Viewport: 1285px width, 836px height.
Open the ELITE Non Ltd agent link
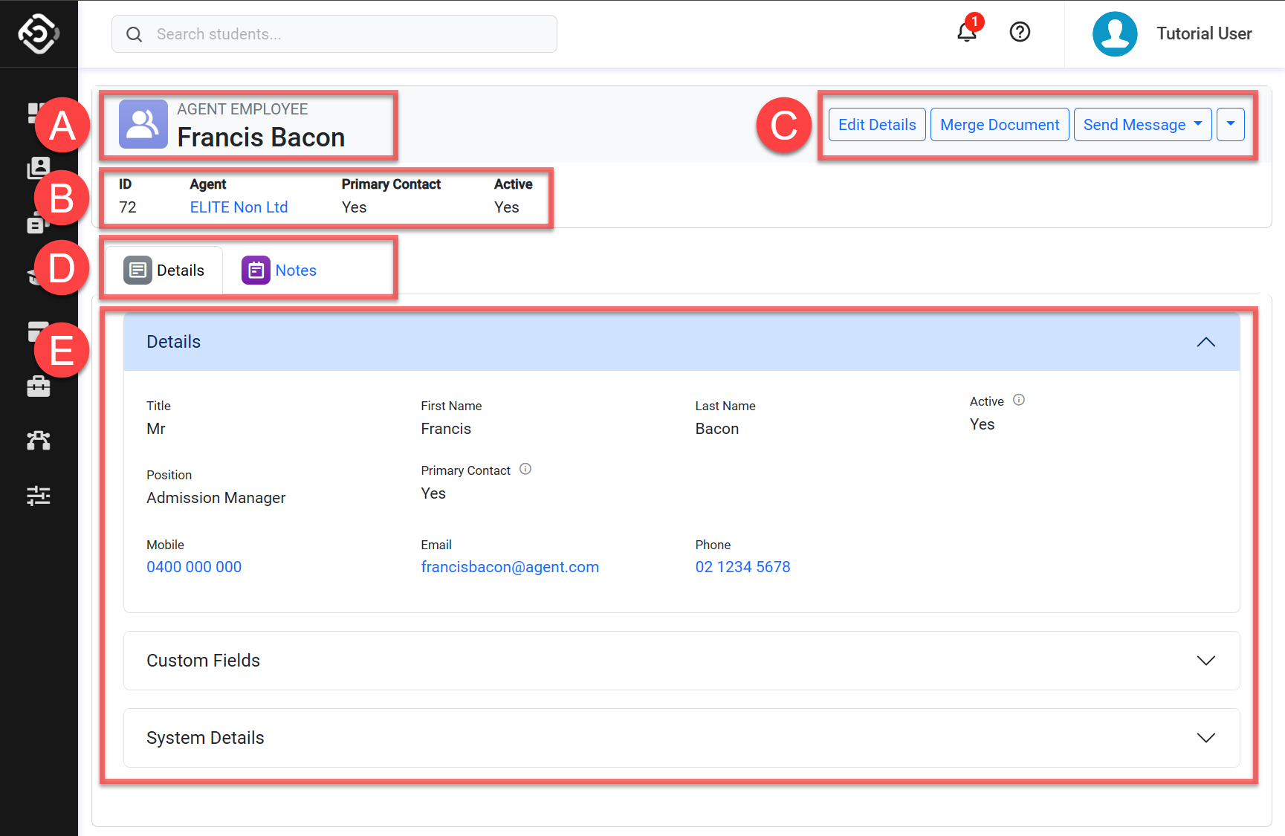239,207
